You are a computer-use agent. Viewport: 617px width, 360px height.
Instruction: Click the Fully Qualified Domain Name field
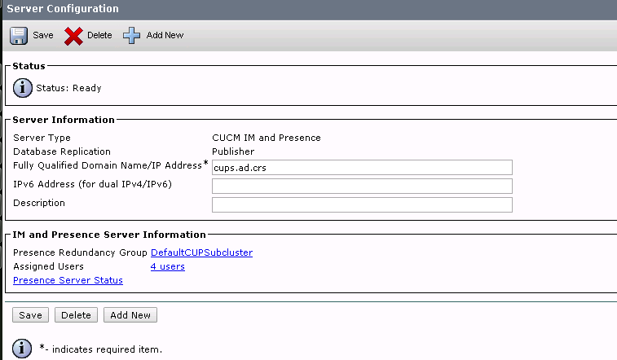[362, 168]
